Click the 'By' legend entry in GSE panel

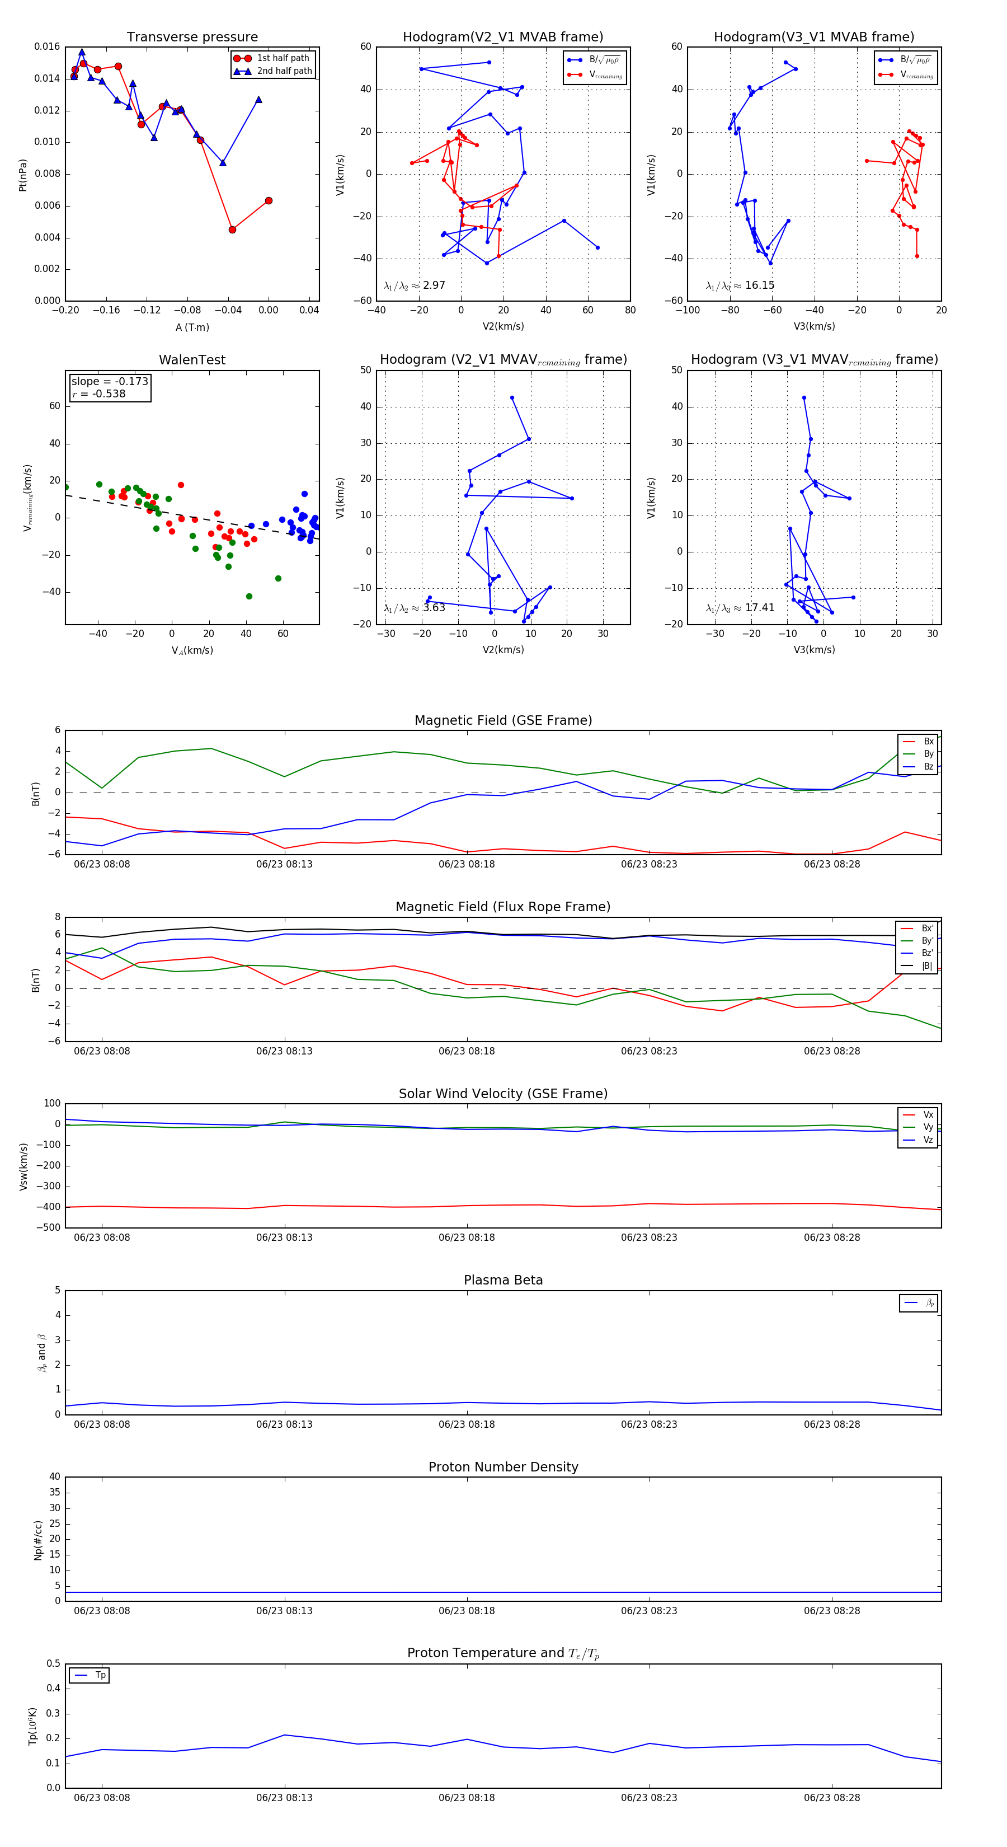coord(919,753)
